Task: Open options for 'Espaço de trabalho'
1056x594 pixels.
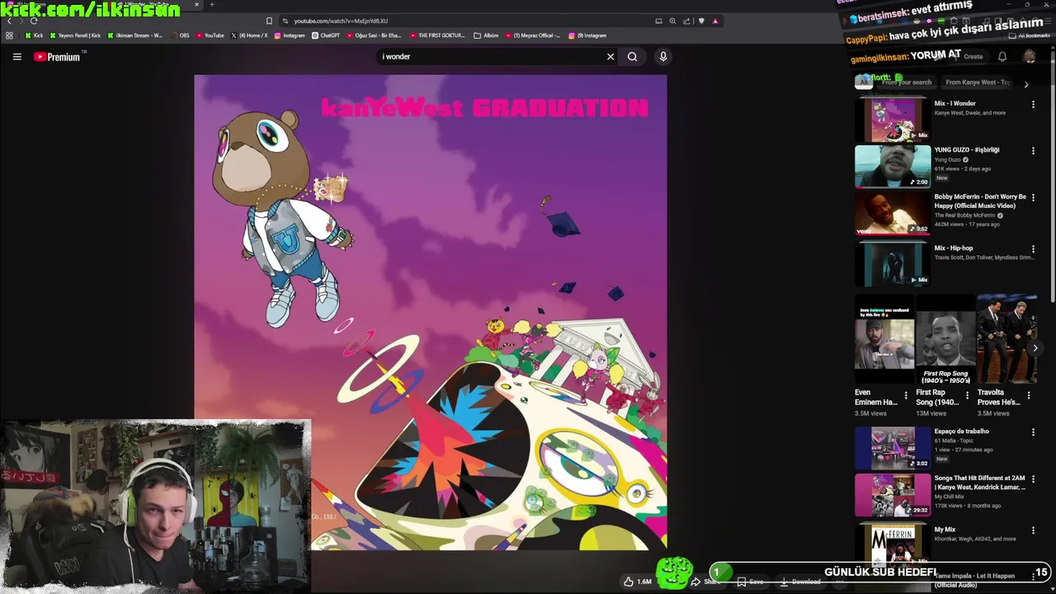Action: [1033, 432]
